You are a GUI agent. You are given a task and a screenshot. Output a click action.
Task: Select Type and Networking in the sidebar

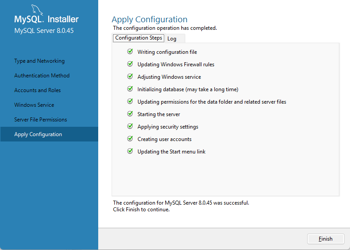click(x=39, y=61)
